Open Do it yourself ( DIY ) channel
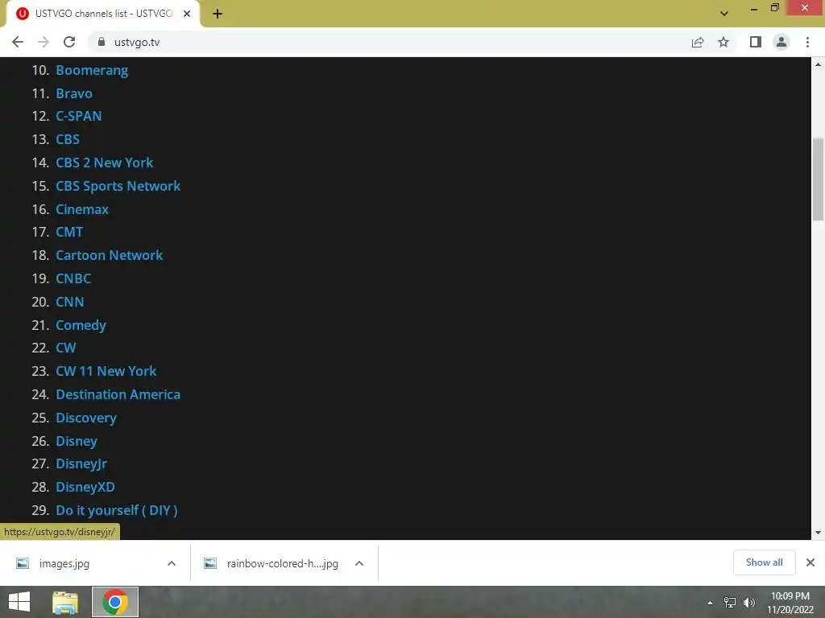 [x=117, y=510]
